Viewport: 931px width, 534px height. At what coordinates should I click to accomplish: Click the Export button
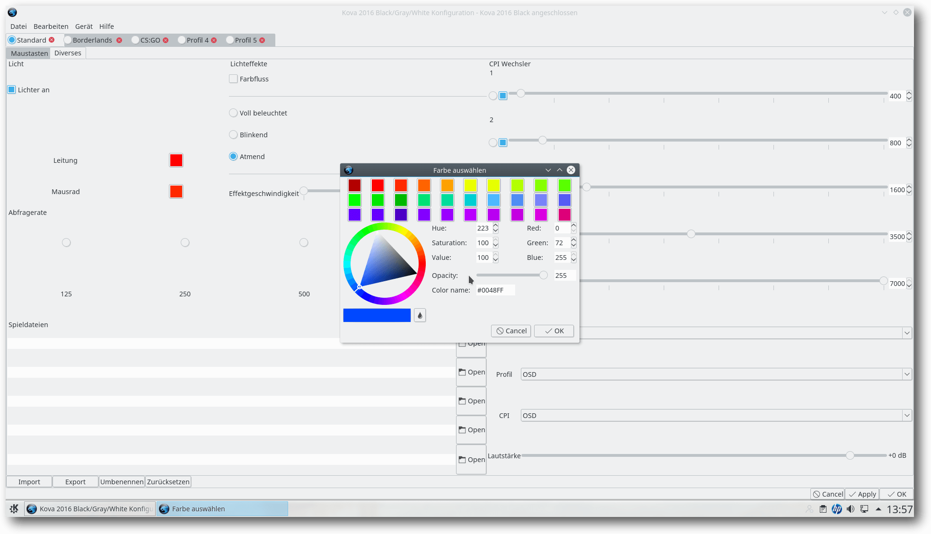click(x=75, y=481)
